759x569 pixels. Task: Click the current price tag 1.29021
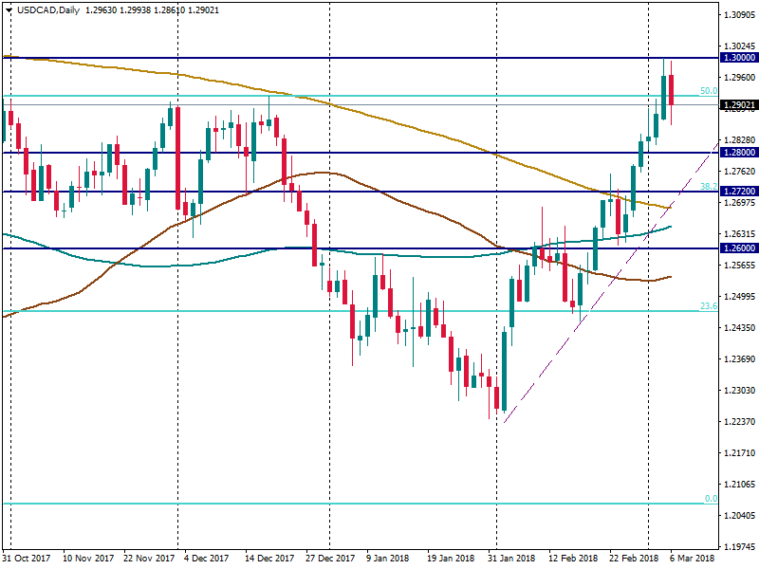[737, 105]
